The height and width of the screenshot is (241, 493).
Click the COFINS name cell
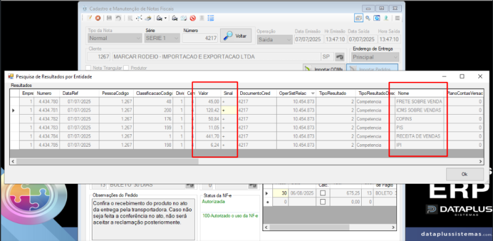420,119
